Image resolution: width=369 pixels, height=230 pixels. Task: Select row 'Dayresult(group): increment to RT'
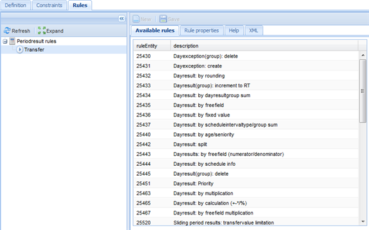click(x=246, y=85)
